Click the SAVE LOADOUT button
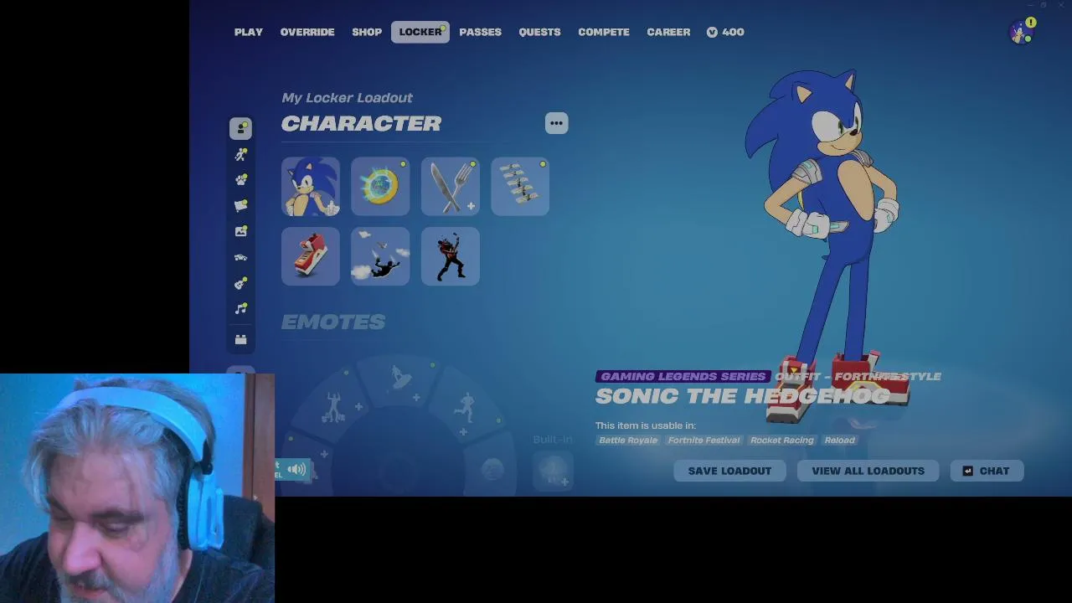Image resolution: width=1072 pixels, height=603 pixels. pos(729,471)
